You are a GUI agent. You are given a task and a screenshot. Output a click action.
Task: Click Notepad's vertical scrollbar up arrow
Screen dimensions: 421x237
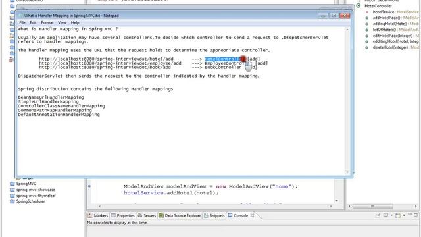coord(347,29)
